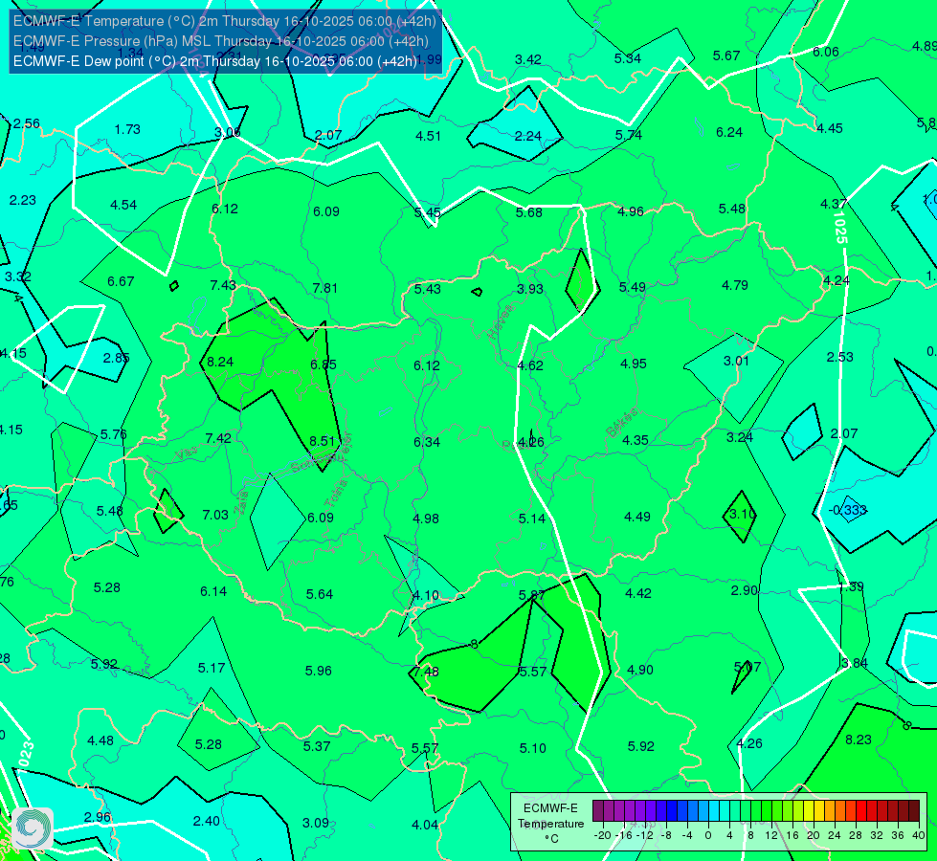Click the 4.49 temperature value
This screenshot has width=937, height=861.
637,517
